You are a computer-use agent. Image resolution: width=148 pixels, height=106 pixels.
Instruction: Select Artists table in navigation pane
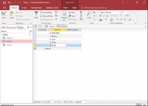(x=16, y=45)
